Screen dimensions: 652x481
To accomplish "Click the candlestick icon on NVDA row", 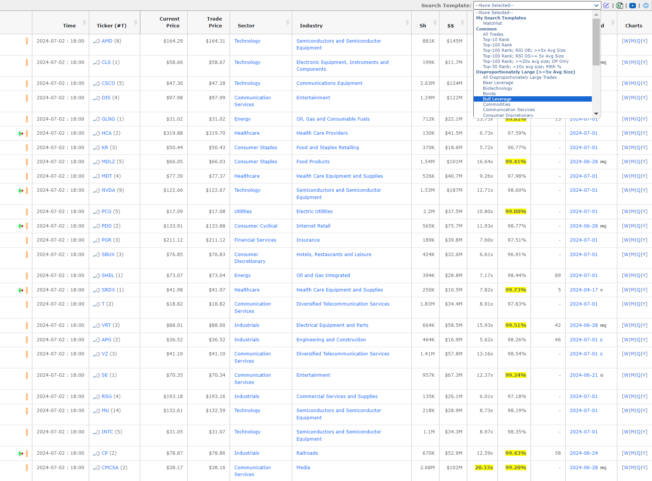I will click(x=21, y=190).
